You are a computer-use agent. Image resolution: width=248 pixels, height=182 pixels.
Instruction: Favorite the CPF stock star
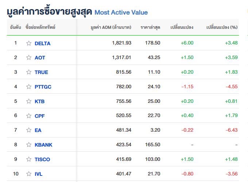(x=29, y=116)
